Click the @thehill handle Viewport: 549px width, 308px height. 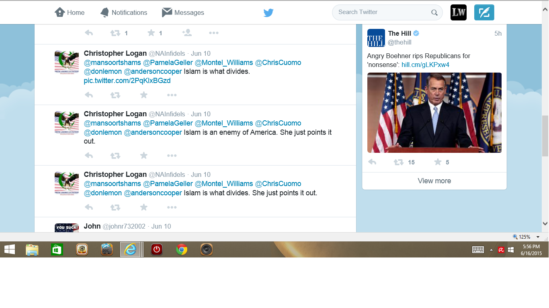(x=399, y=43)
